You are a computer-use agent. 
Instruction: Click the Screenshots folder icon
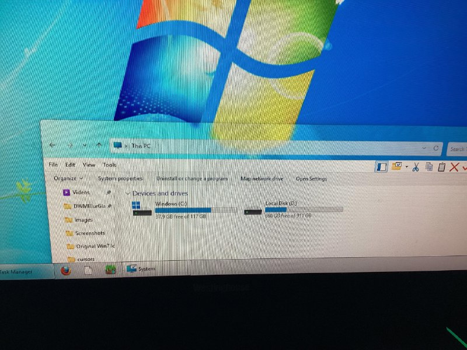point(69,233)
